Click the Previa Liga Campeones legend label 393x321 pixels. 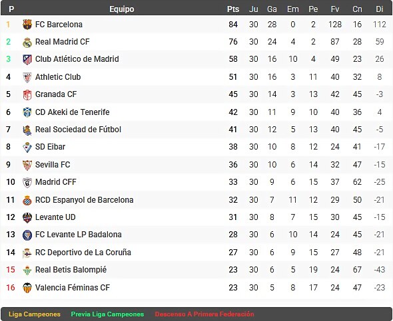(107, 314)
